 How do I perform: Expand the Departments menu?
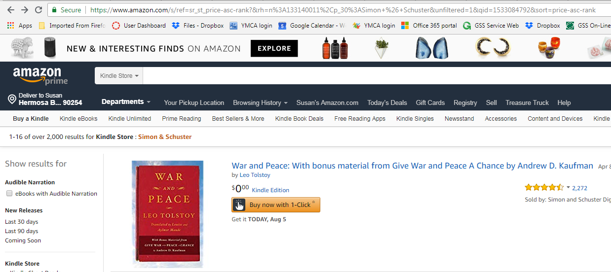pos(126,102)
